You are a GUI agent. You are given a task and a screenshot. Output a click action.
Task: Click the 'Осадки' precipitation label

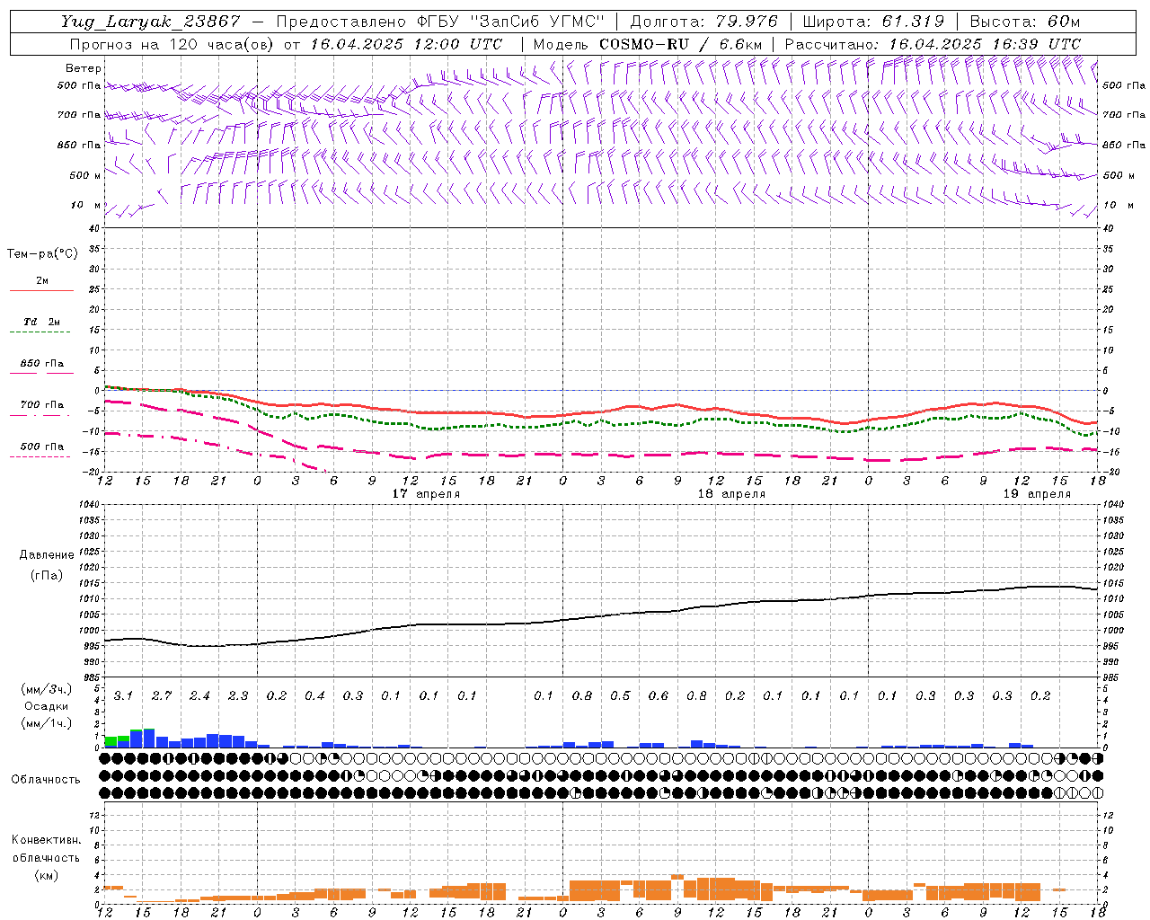[x=46, y=706]
